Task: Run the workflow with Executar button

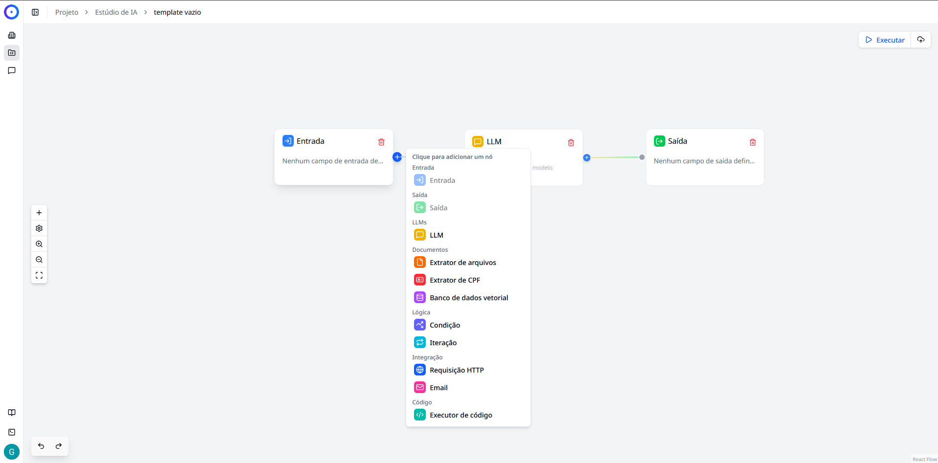Action: pyautogui.click(x=885, y=40)
